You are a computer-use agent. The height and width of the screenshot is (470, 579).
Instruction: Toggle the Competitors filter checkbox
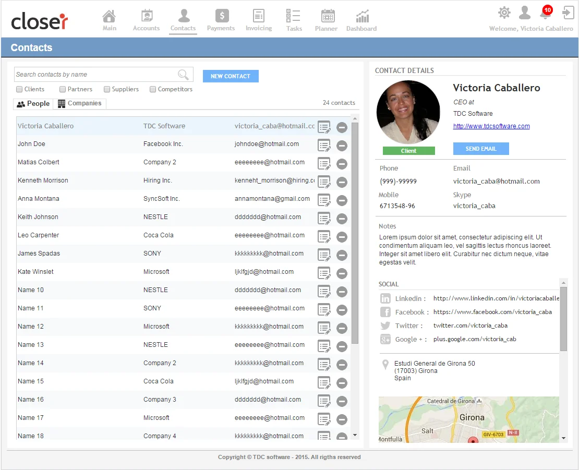click(x=153, y=89)
